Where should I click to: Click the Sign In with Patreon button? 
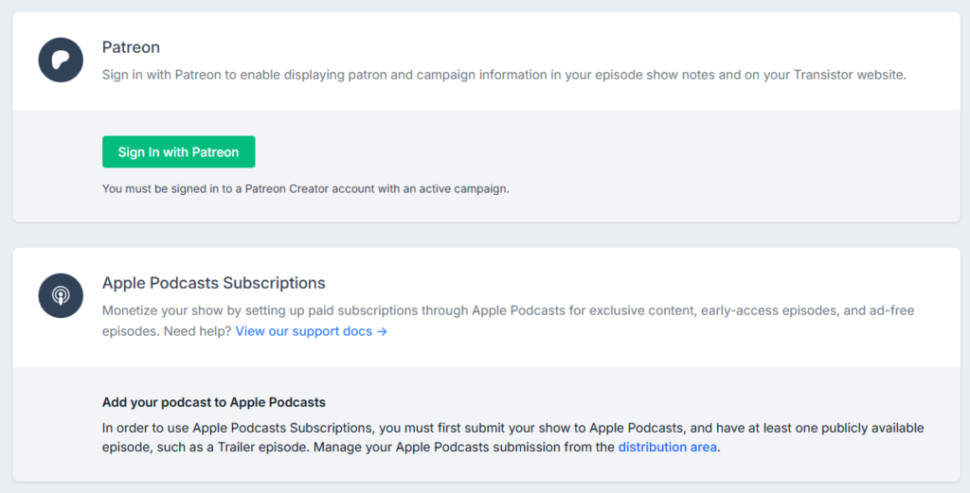(x=179, y=152)
